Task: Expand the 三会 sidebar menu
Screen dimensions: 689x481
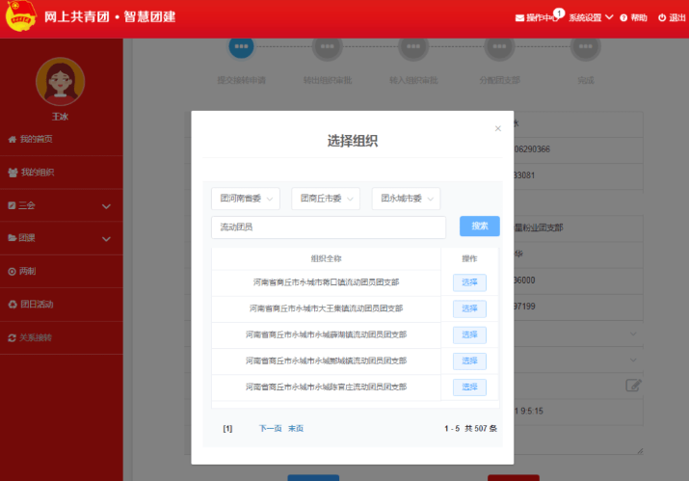Action: coord(62,205)
